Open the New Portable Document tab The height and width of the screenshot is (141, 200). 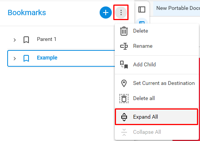177,8
